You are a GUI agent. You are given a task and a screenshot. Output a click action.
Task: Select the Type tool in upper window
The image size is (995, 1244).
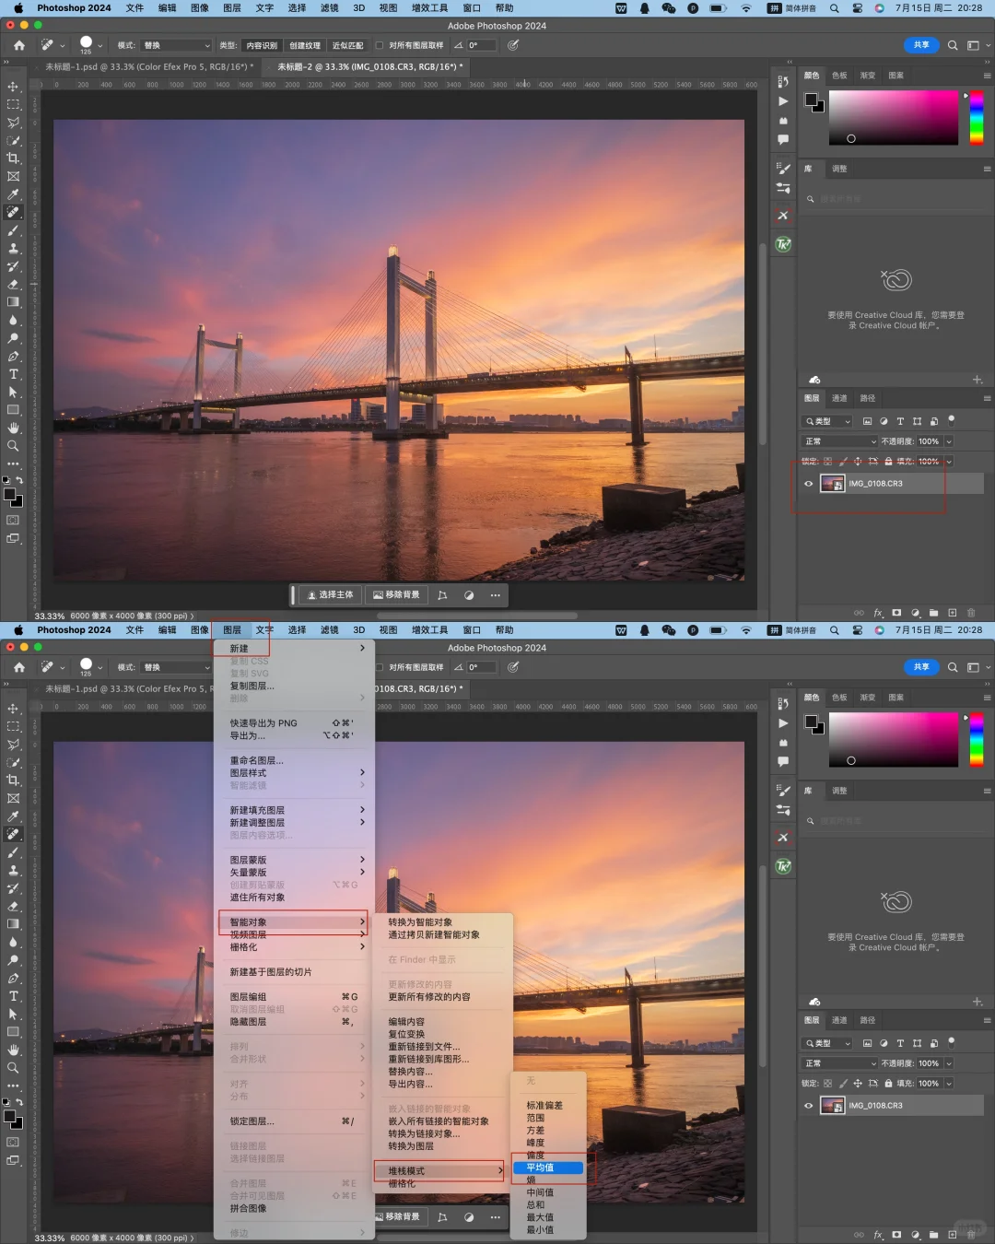[13, 374]
